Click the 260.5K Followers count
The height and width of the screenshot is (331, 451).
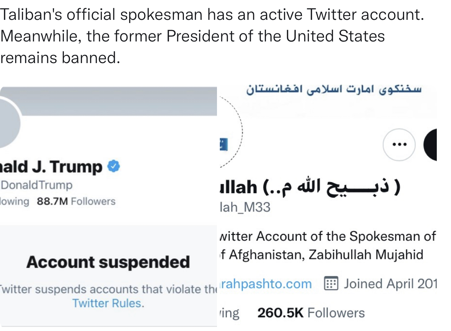(311, 313)
